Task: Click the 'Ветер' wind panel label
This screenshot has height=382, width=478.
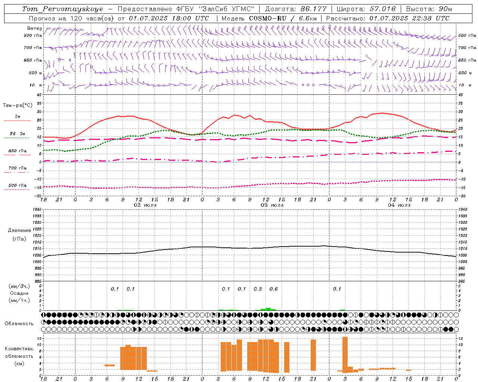Action: (x=35, y=28)
